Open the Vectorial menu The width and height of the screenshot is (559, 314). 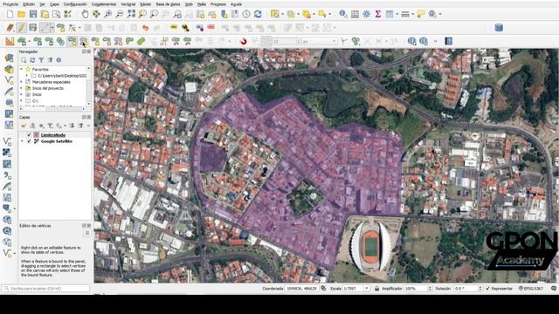coord(128,4)
